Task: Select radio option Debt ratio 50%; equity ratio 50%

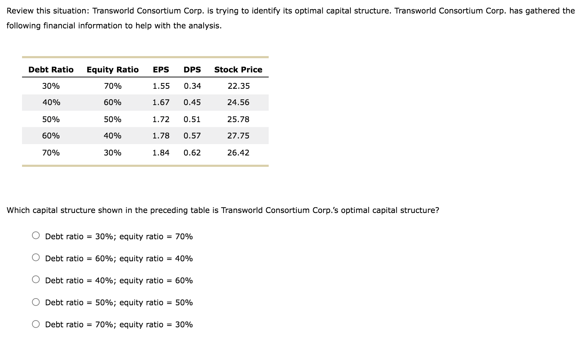Action: coord(36,302)
